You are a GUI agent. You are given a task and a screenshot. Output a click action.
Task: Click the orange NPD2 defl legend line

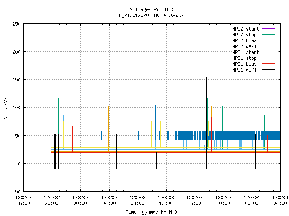click(269, 46)
